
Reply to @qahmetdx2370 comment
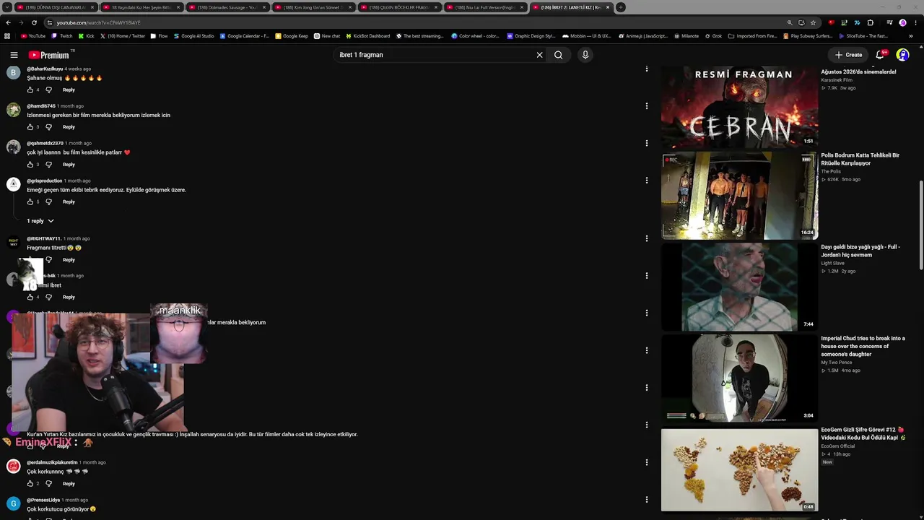coord(69,165)
